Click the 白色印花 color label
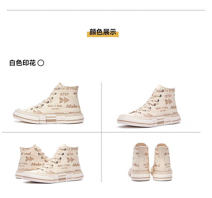Image resolution: width=212 pixels, height=198 pixels. click(22, 63)
